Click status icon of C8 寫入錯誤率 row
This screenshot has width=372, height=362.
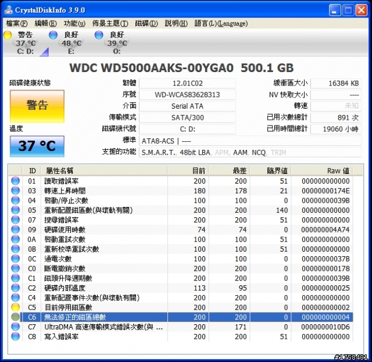pos(16,336)
